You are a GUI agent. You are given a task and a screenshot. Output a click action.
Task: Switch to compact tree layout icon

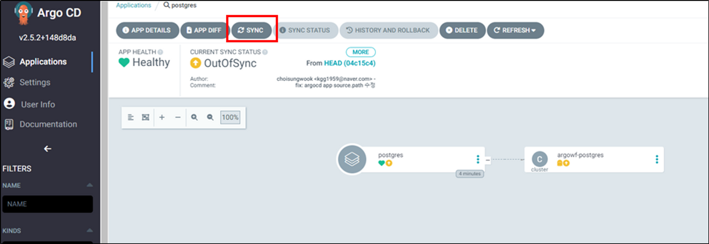point(130,117)
